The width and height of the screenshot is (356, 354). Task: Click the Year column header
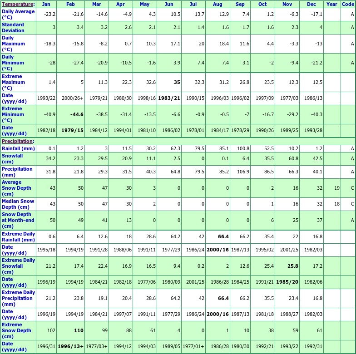click(331, 4)
